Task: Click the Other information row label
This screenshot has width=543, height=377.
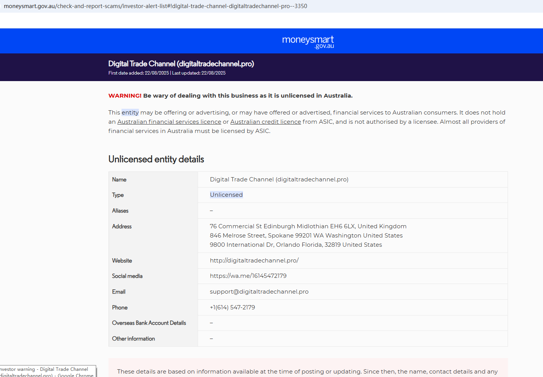Action: tap(133, 339)
